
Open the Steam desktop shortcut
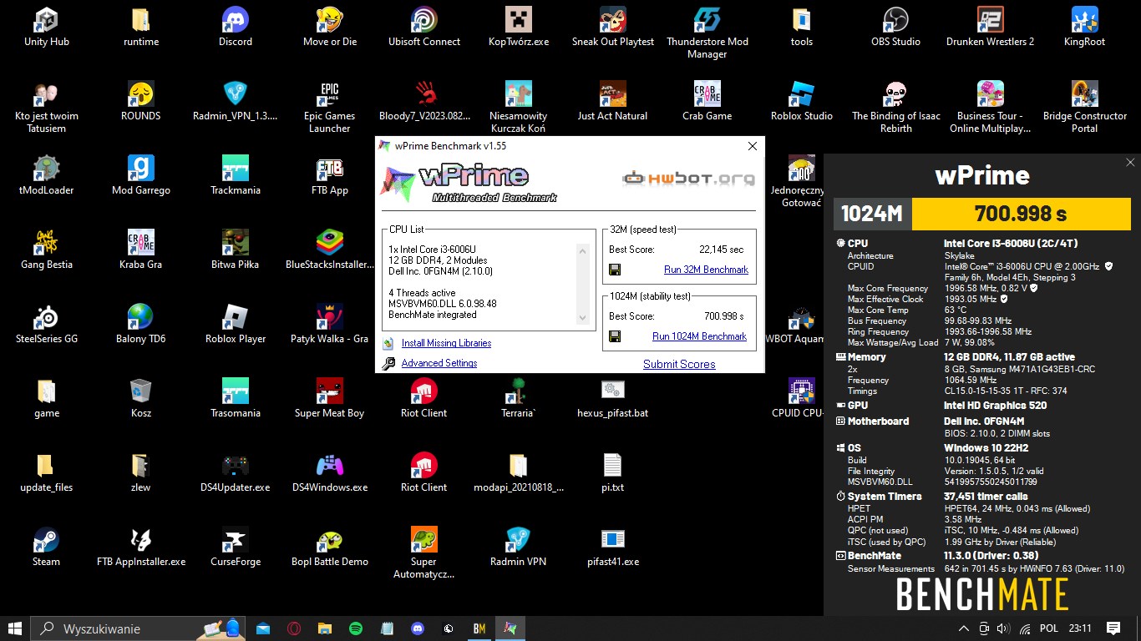pos(47,547)
